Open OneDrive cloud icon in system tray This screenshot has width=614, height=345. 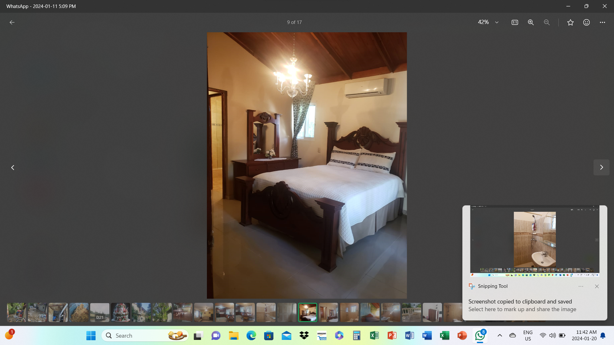point(513,336)
